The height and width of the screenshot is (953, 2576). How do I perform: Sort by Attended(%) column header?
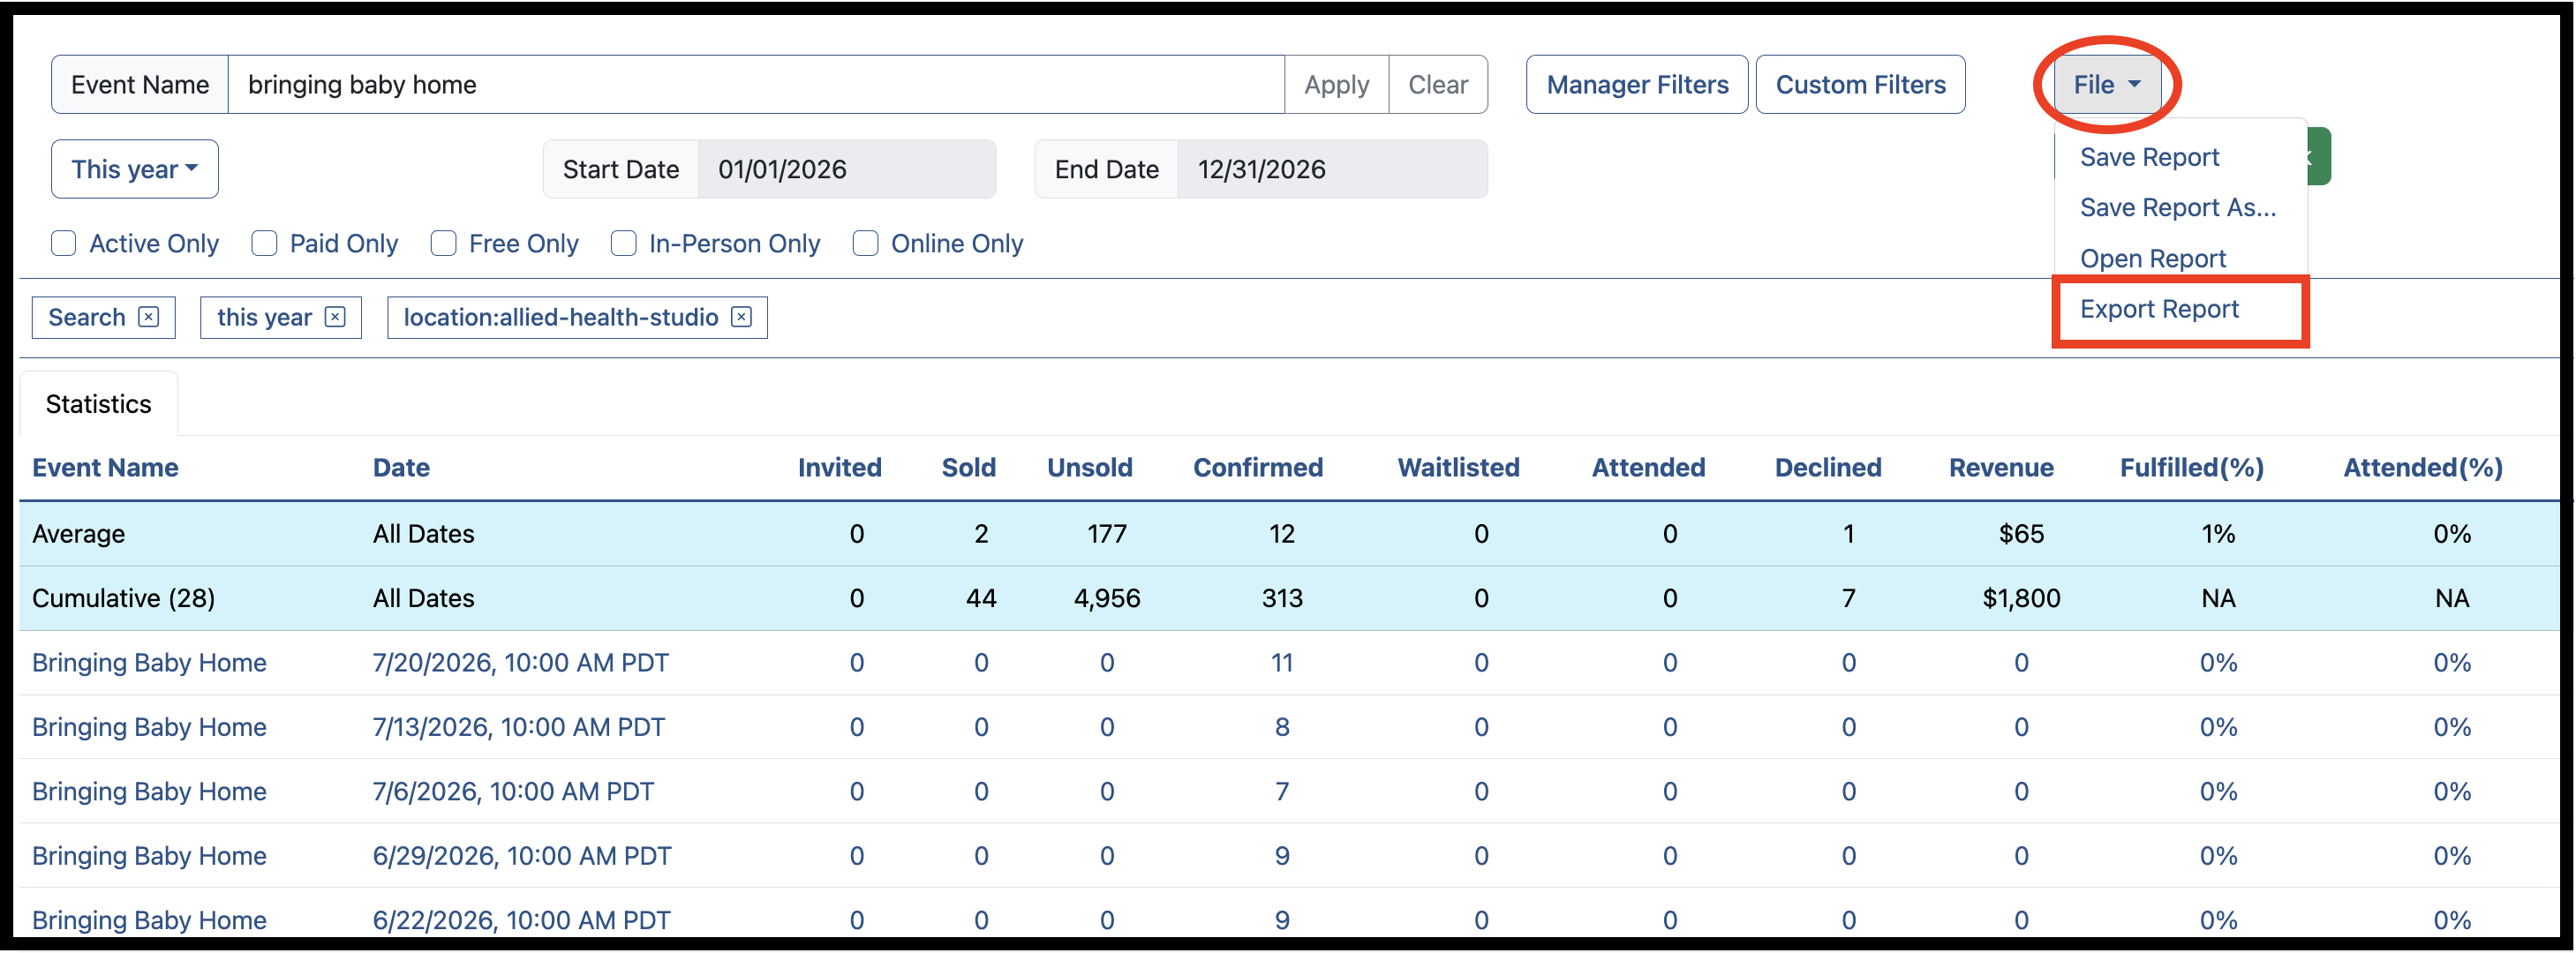coord(2422,467)
